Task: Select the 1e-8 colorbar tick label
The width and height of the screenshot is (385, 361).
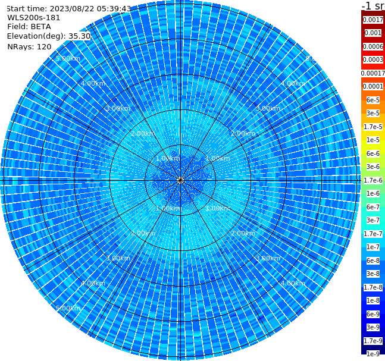Action: 373,300
